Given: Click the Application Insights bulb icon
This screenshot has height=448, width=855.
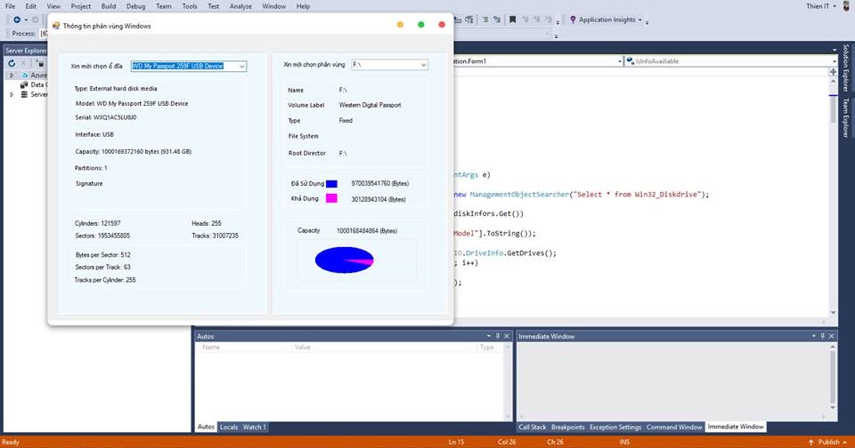Looking at the screenshot, I should [x=573, y=20].
